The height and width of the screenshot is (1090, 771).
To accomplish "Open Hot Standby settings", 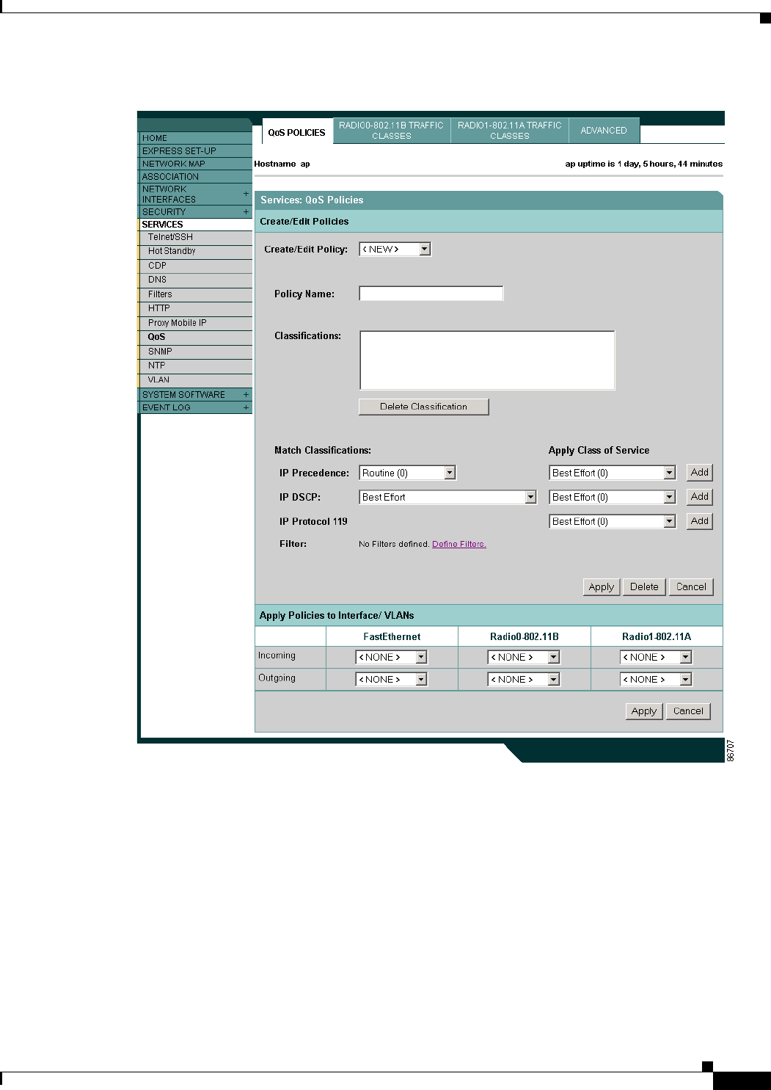I will coord(195,251).
